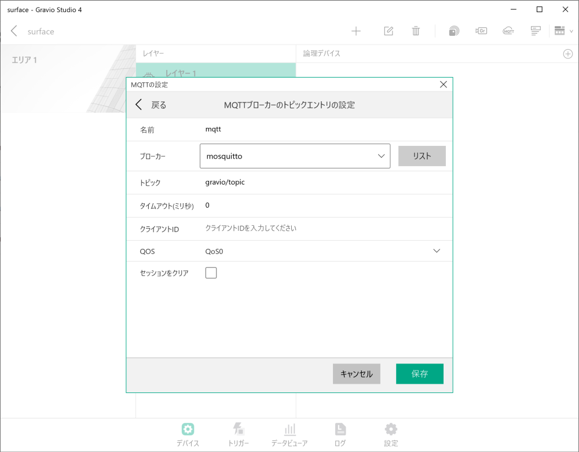Screen dimensions: 579x452
Task: Click the 保存 (save) button
Action: (x=419, y=374)
